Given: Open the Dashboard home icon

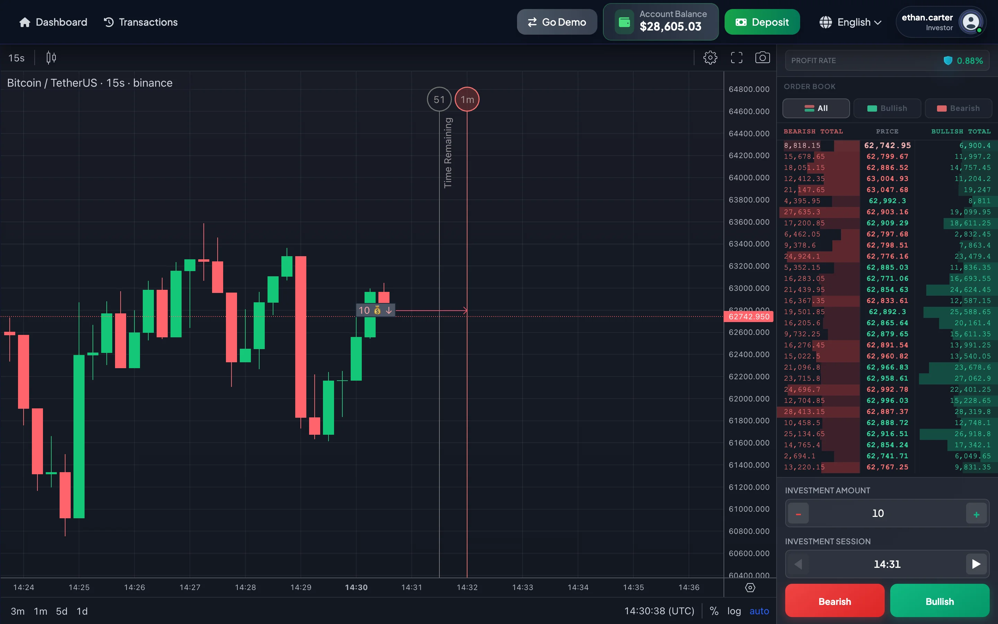Looking at the screenshot, I should 25,22.
